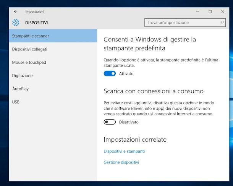
Task: Close the Impostazioni window
Action: click(223, 11)
